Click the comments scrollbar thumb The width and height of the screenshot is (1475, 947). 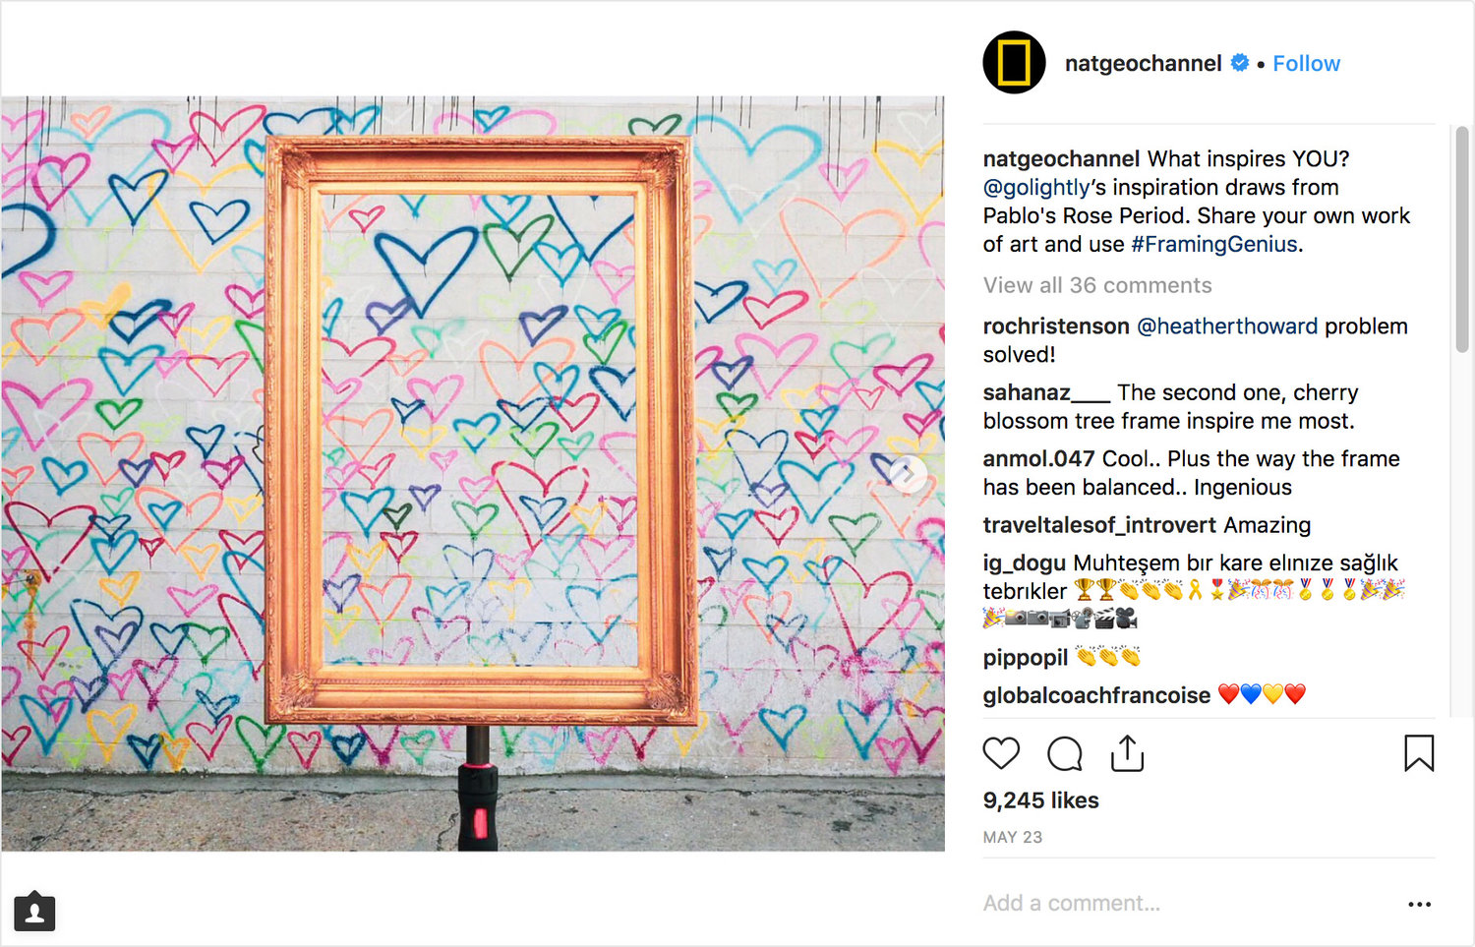(1462, 239)
